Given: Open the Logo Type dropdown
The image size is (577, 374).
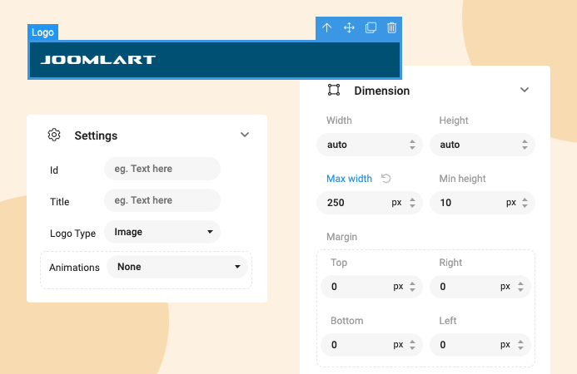Looking at the screenshot, I should pos(162,232).
